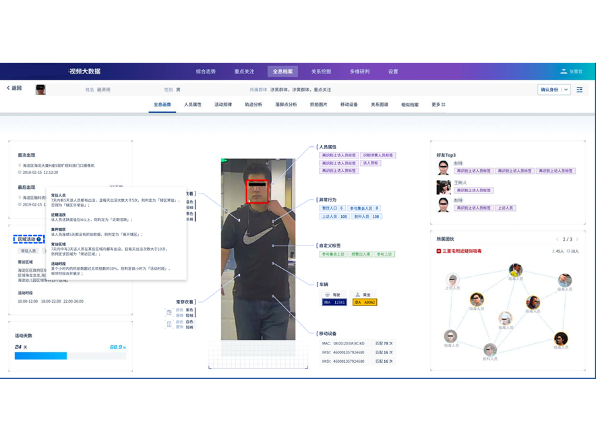The width and height of the screenshot is (596, 441).
Task: Click the 返回 back arrow
Action: pyautogui.click(x=8, y=88)
